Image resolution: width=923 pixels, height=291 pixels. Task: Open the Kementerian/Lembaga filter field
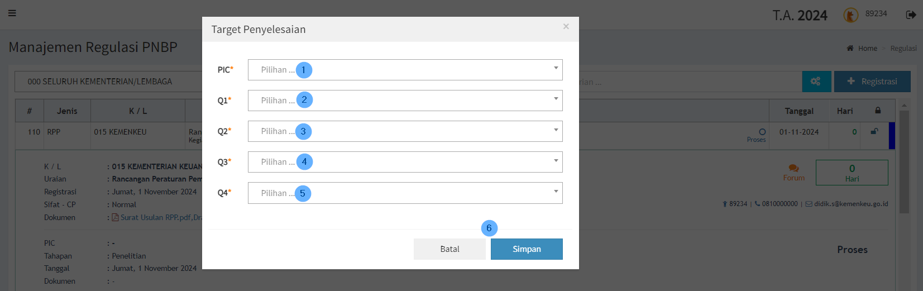(x=109, y=82)
